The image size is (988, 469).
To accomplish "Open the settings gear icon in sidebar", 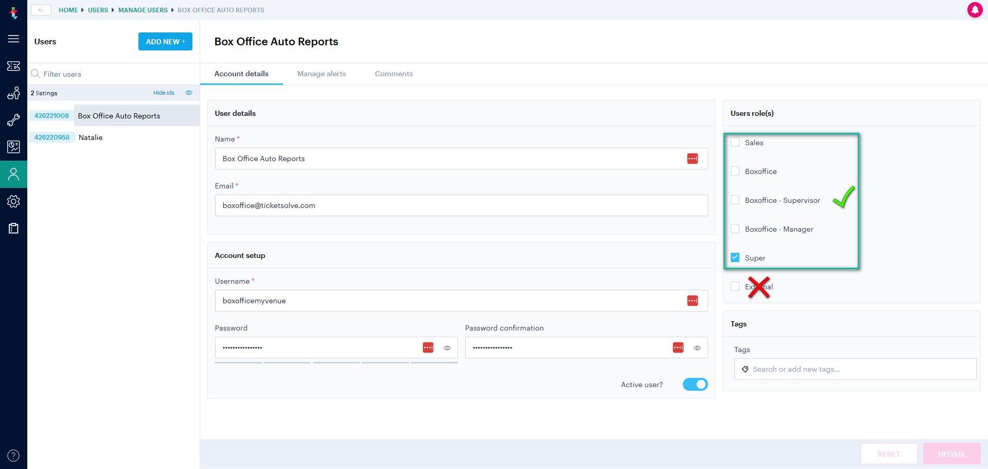I will click(x=13, y=201).
